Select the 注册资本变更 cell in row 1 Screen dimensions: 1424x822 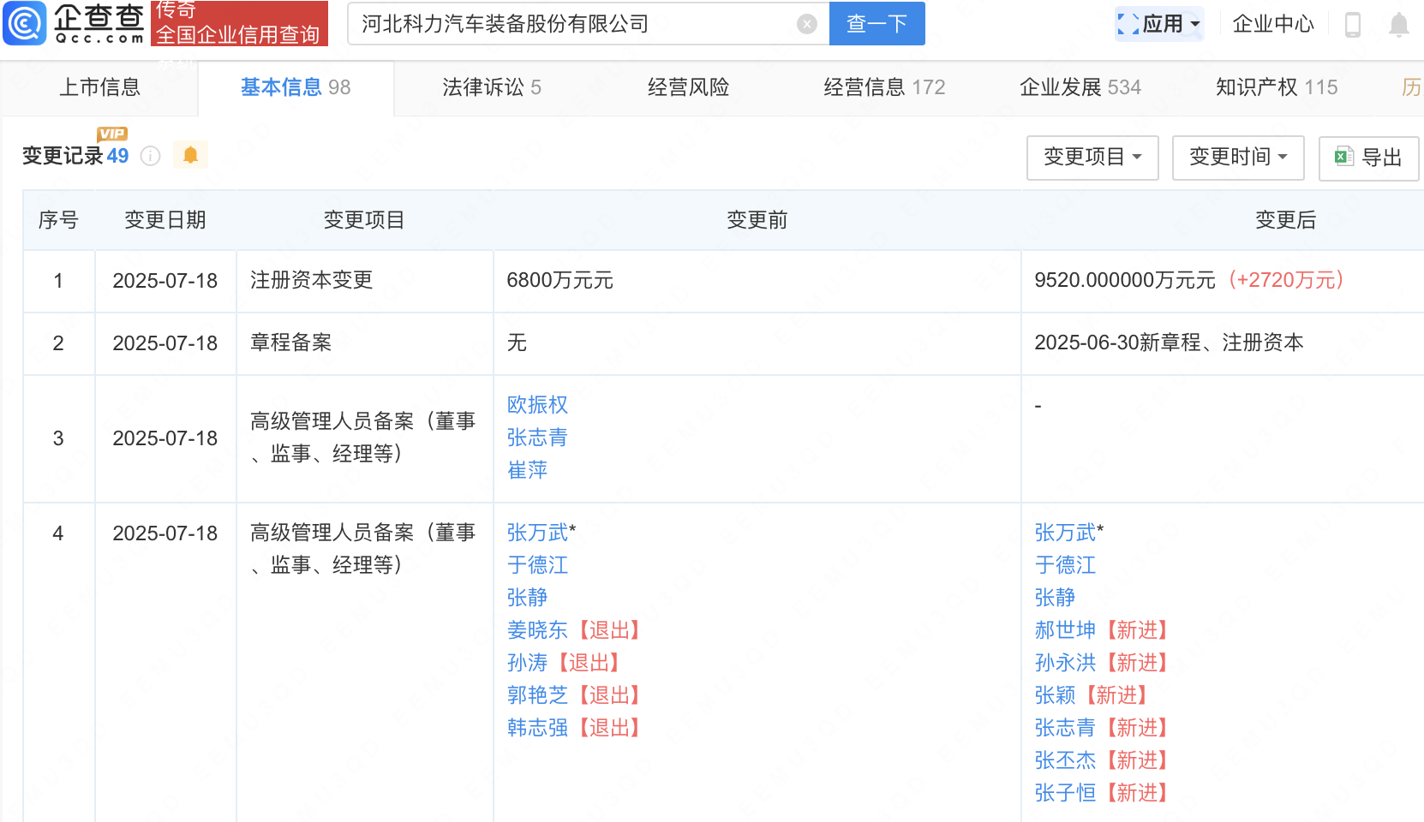(364, 281)
